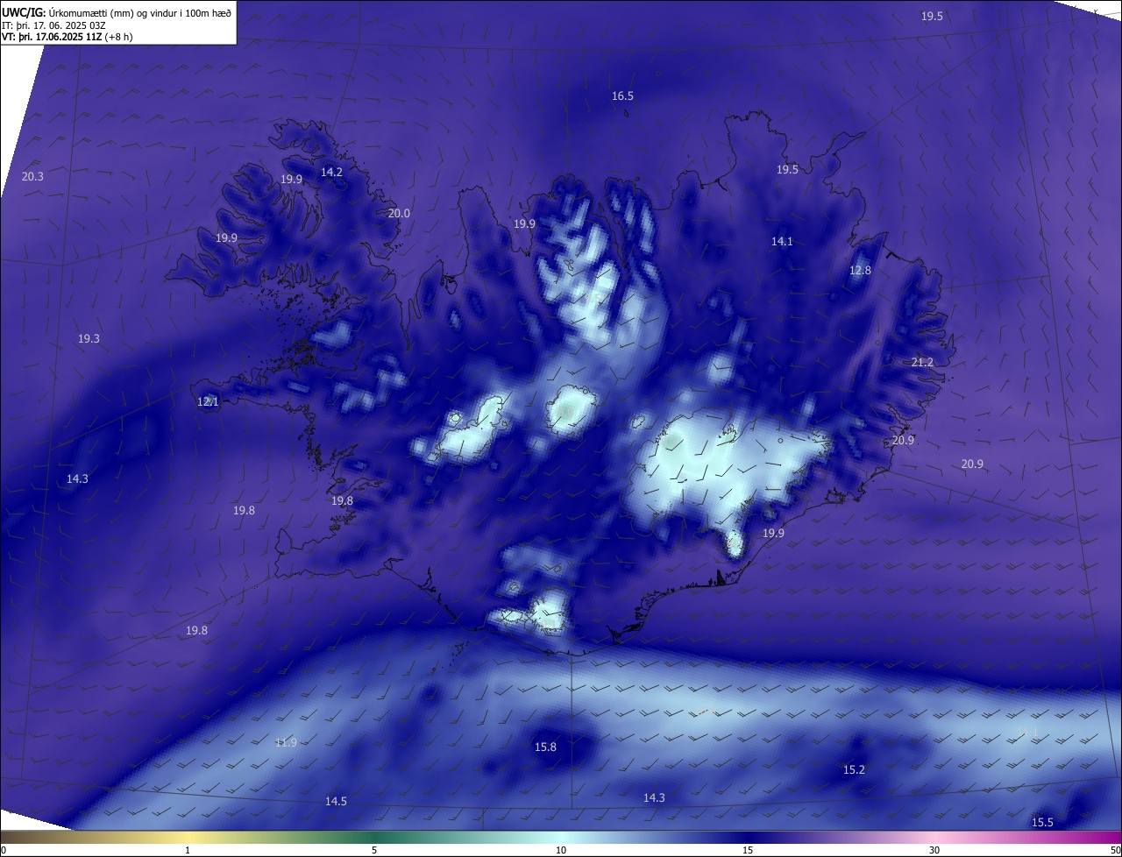Click the 15.2 value on the map

tap(854, 770)
